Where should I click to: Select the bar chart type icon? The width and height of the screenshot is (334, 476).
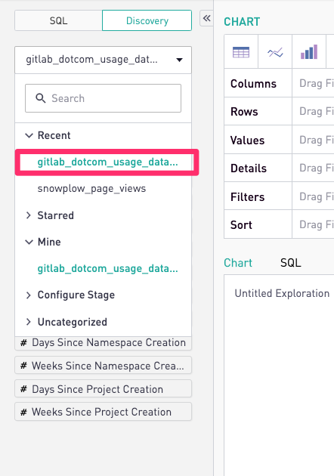click(x=309, y=51)
